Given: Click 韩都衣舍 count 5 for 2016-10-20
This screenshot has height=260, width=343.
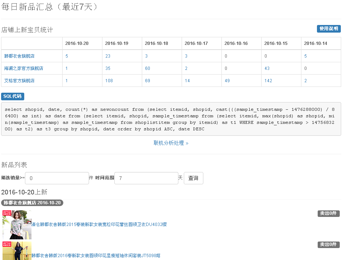Looking at the screenshot, I should click(x=67, y=56).
